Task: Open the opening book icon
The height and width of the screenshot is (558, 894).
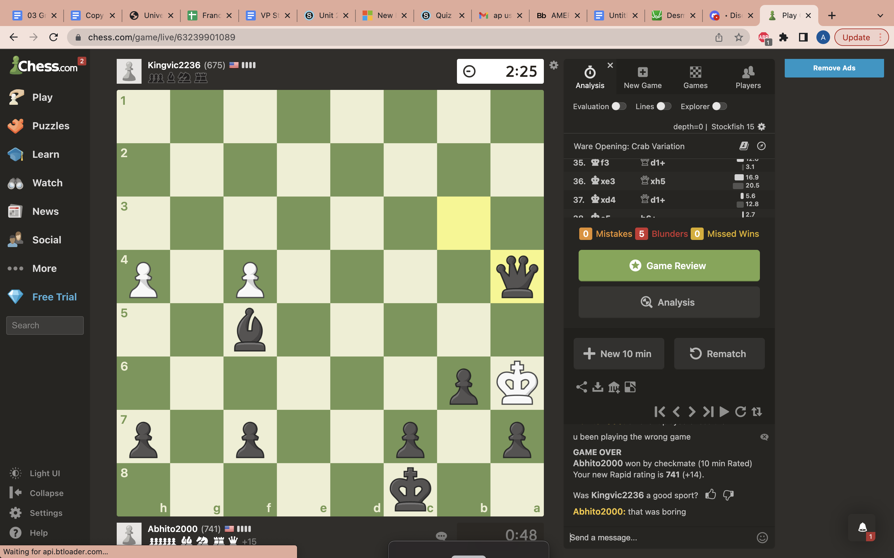Action: tap(744, 146)
